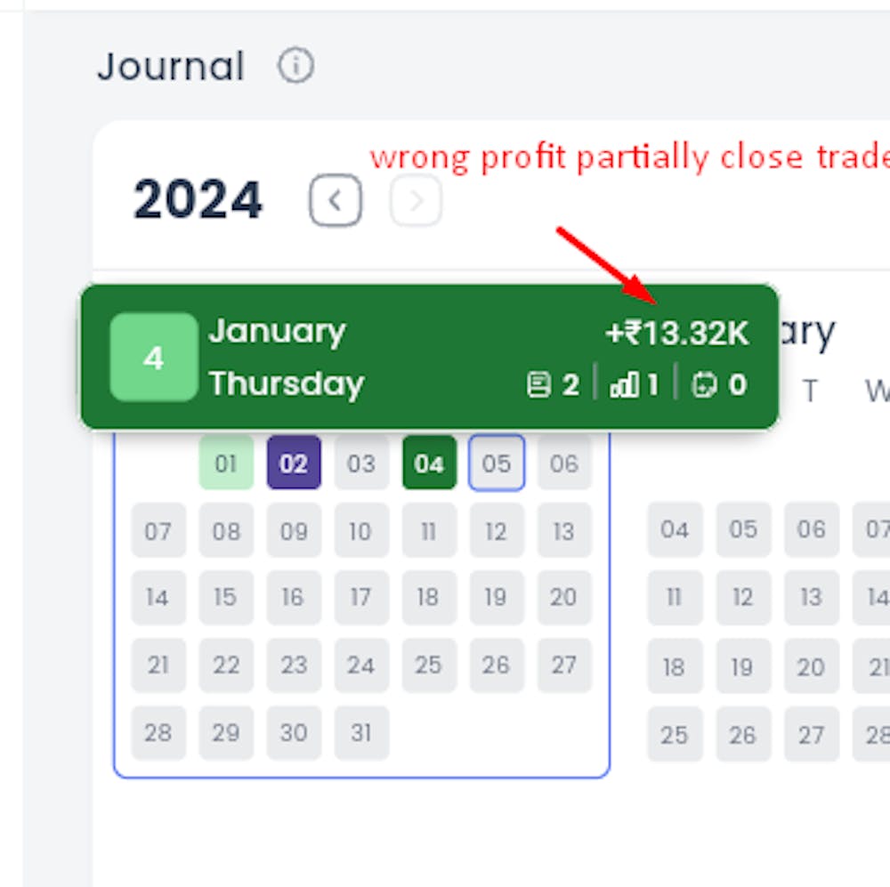Open the Journal info tooltip icon
The width and height of the screenshot is (890, 887).
[x=296, y=65]
